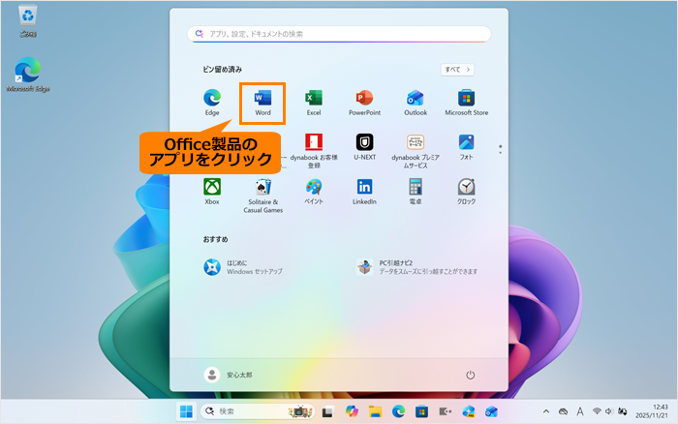Launch the U-NEXT app

pyautogui.click(x=364, y=147)
